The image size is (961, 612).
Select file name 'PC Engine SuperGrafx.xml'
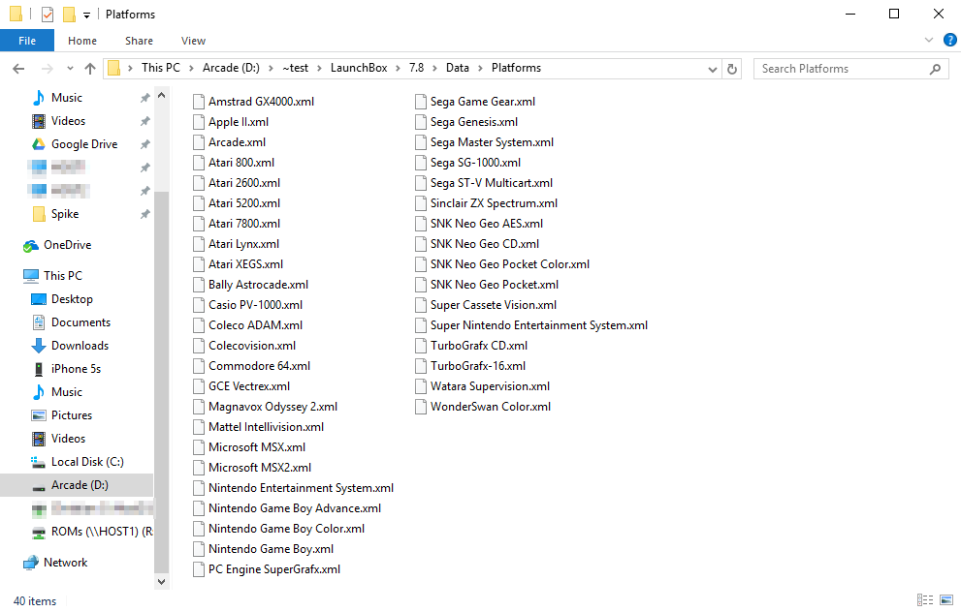[x=274, y=569]
